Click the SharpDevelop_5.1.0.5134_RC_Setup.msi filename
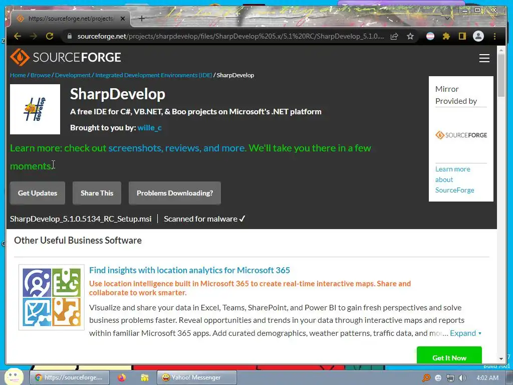This screenshot has width=513, height=385. (81, 219)
